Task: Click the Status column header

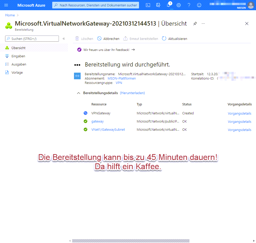Action: [187, 104]
